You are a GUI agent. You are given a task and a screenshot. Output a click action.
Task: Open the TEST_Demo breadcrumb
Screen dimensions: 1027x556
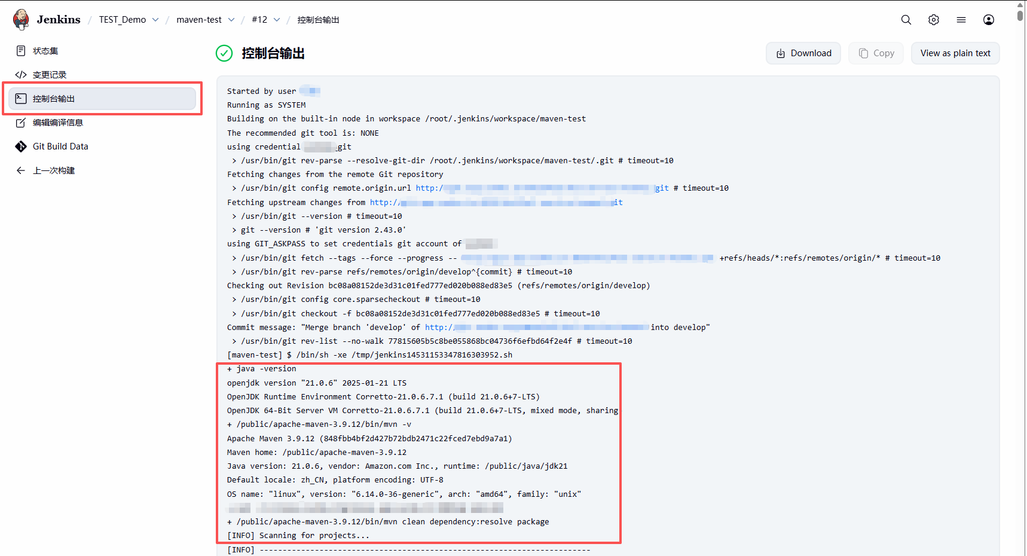[x=123, y=20]
